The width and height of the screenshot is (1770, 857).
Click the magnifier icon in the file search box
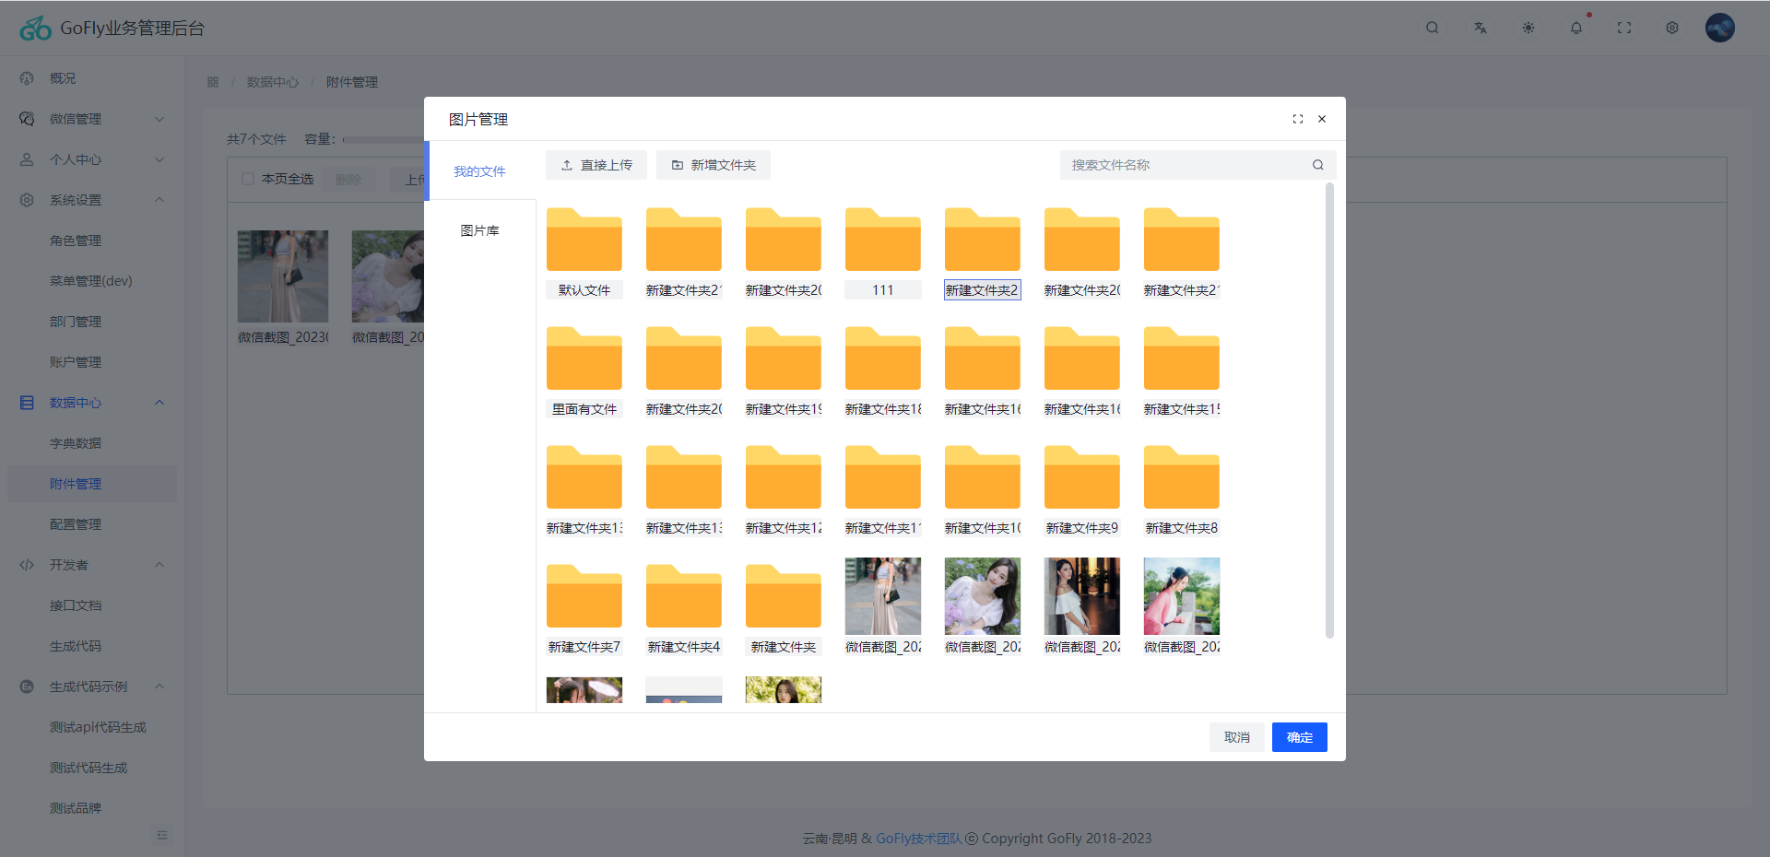[x=1318, y=165]
